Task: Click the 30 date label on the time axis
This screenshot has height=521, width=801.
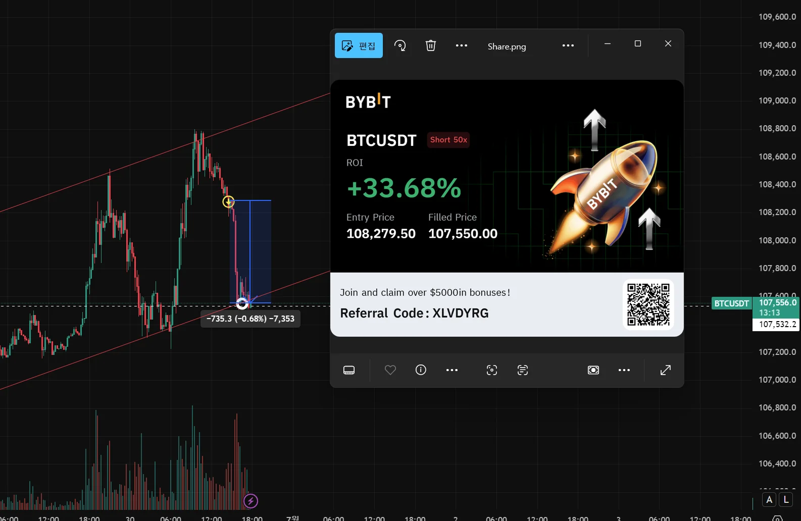Action: click(x=130, y=518)
